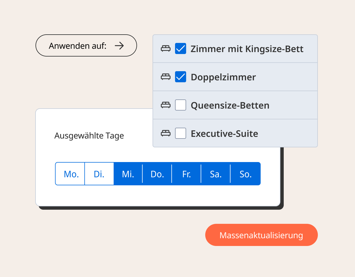This screenshot has height=277, width=355.
Task: Deselect Wednesday (Mi.) day toggle
Action: [x=128, y=174]
